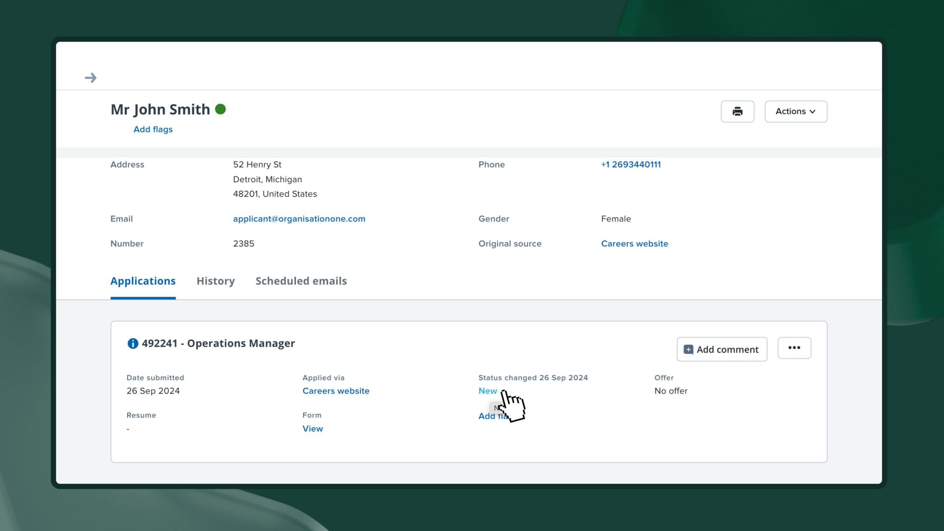
Task: Open Original source Careers website link
Action: (634, 244)
